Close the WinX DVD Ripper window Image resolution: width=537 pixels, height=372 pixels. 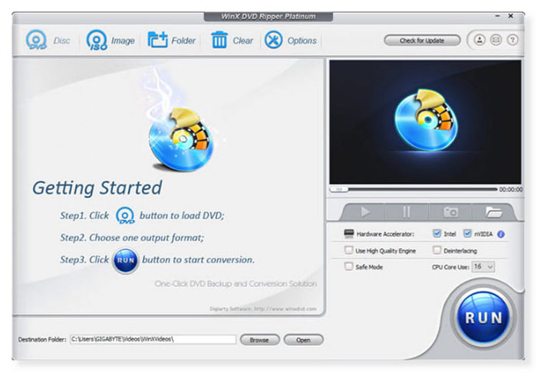click(511, 16)
